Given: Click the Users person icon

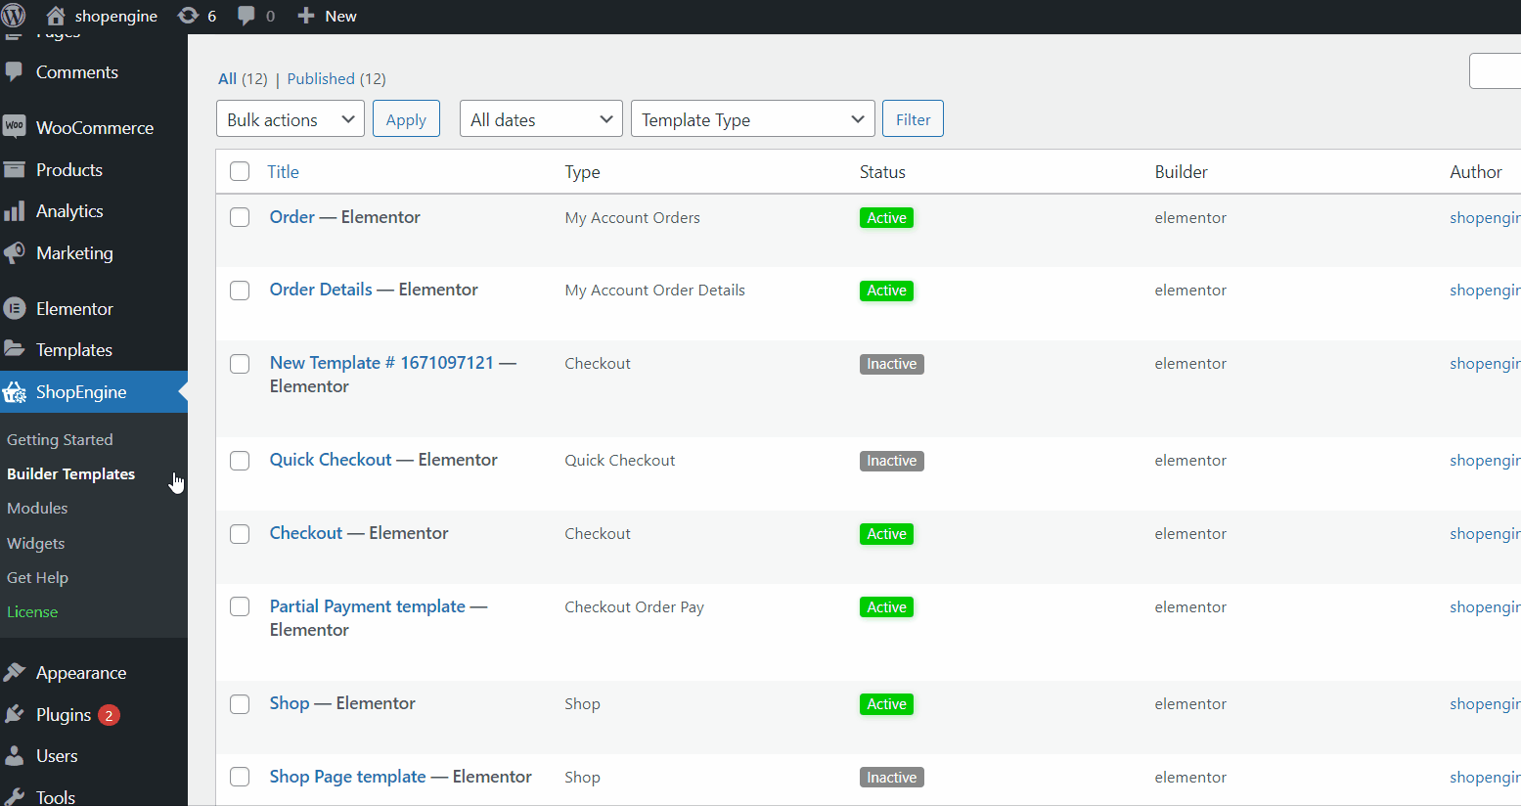Looking at the screenshot, I should click(x=14, y=756).
